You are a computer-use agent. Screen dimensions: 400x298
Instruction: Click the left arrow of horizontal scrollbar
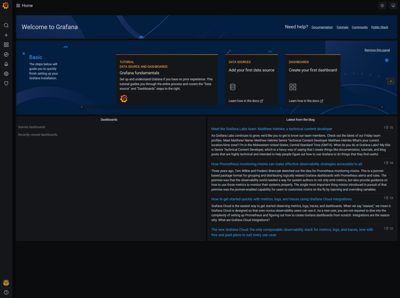coord(82,107)
